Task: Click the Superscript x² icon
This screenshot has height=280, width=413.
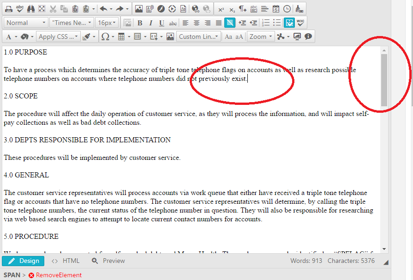Action: click(221, 10)
